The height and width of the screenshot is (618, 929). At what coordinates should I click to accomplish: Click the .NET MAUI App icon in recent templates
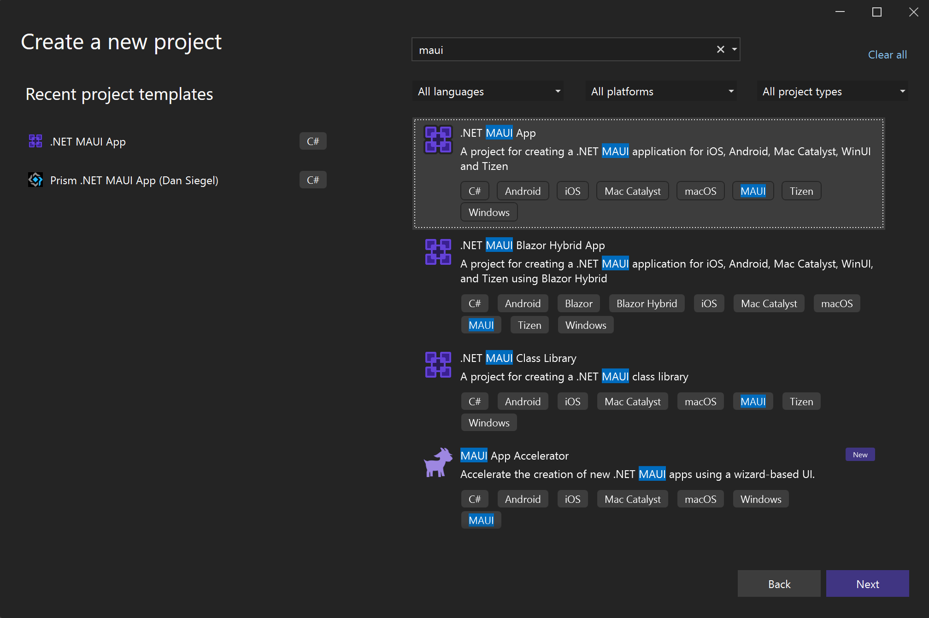(35, 141)
